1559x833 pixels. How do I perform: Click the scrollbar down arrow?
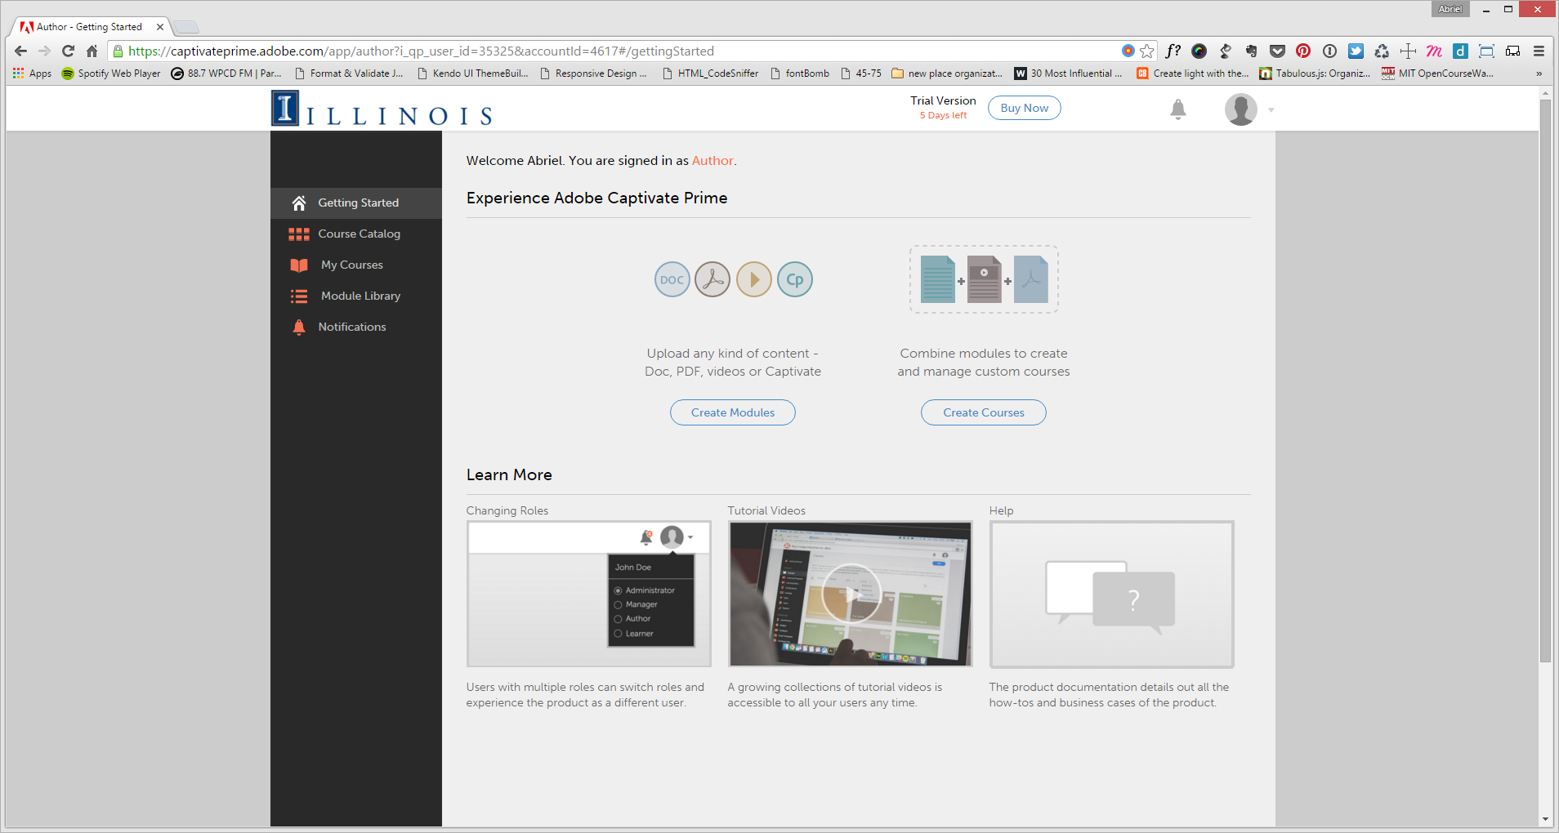pos(1545,819)
